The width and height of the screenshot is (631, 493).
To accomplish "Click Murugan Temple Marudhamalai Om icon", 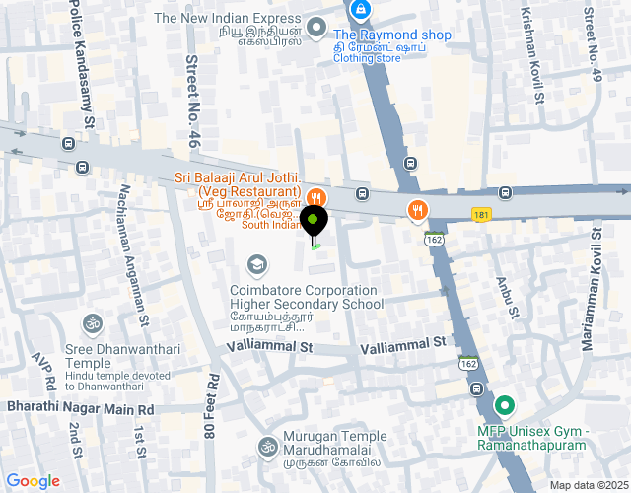I will (x=267, y=447).
